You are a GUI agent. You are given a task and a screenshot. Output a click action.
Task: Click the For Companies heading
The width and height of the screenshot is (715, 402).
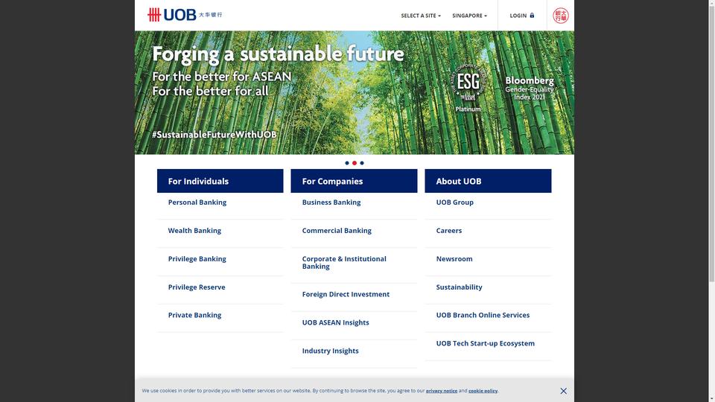pyautogui.click(x=354, y=181)
